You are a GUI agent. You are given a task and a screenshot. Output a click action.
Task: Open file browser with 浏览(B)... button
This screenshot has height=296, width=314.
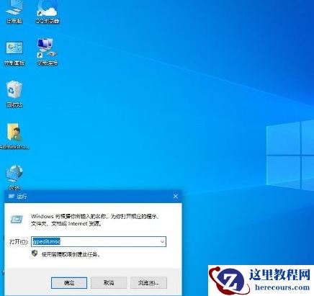click(x=148, y=283)
